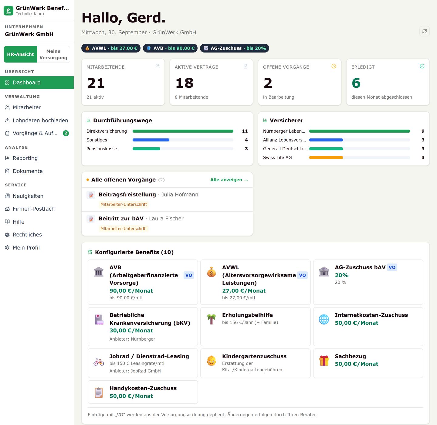
Task: Click the bank building icon on AVB card
Action: [x=99, y=272]
